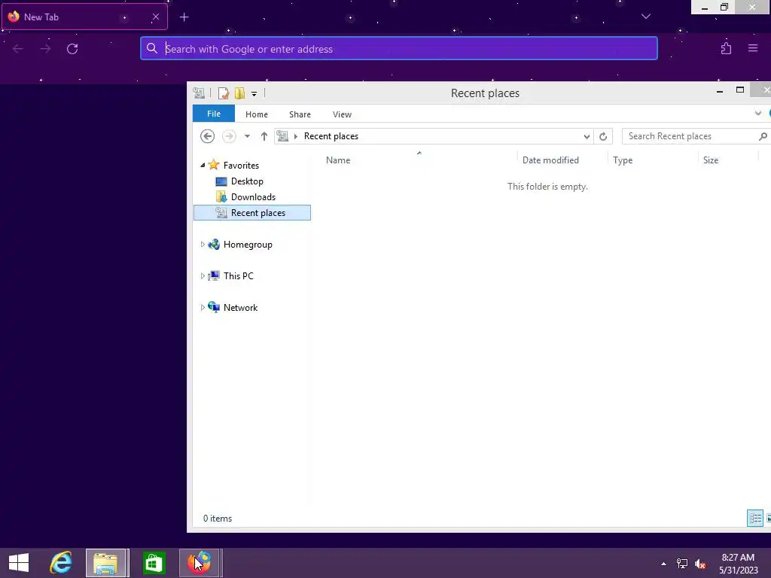Select Desktop in navigation pane
771x578 pixels.
pyautogui.click(x=247, y=181)
